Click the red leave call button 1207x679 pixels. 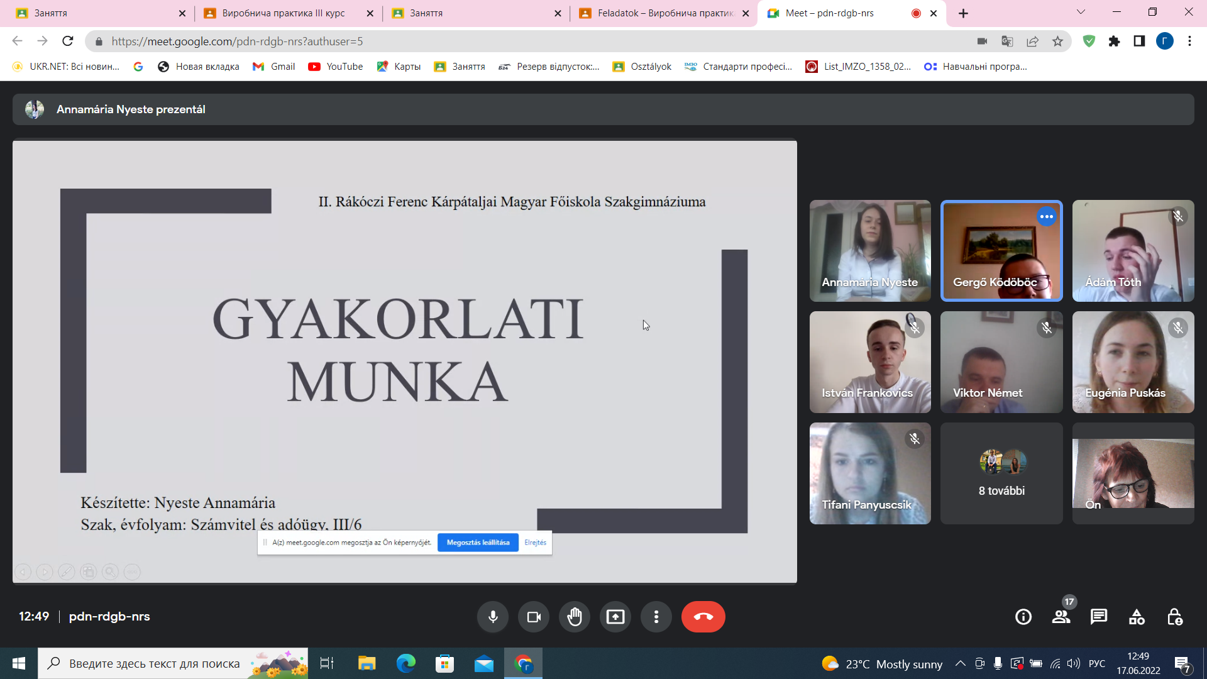(x=703, y=617)
